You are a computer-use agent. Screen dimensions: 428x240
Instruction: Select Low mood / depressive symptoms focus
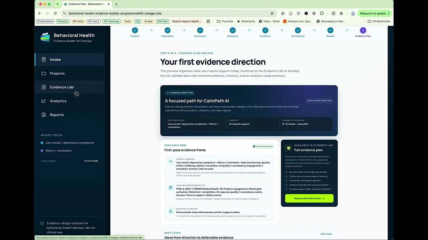(67, 143)
